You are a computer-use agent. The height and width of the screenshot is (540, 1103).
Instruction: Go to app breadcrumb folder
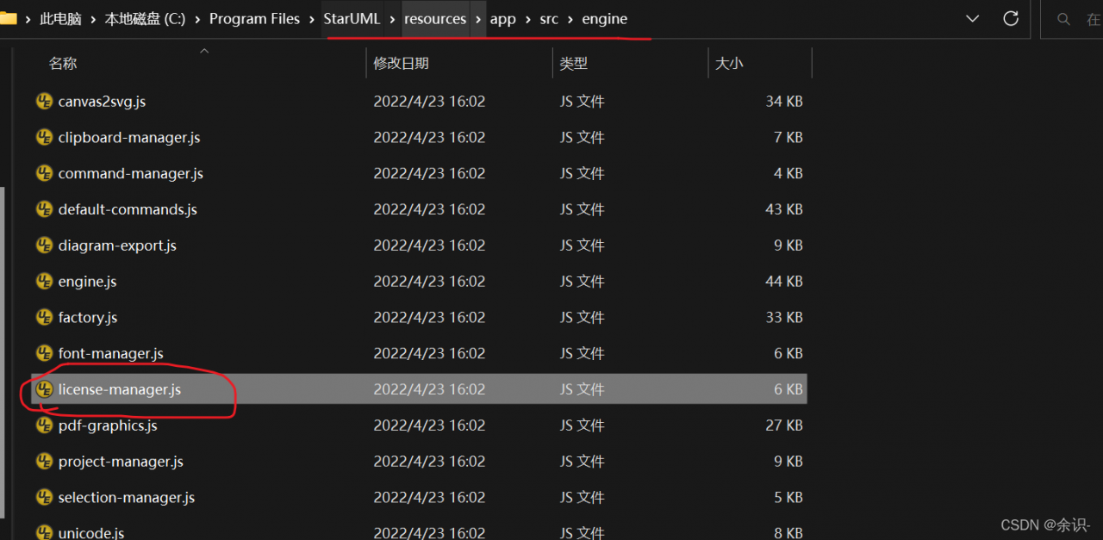[503, 19]
